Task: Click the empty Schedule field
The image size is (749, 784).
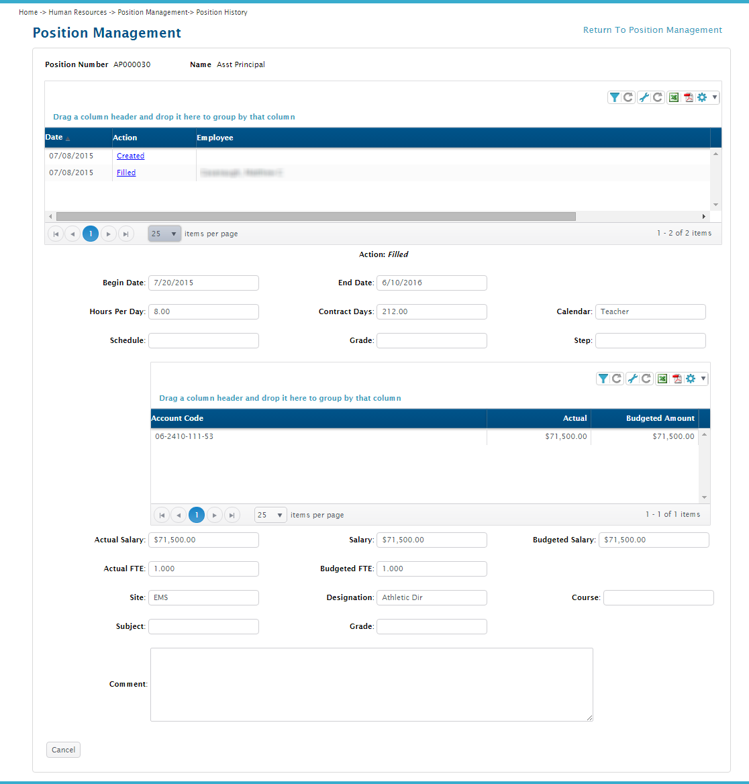Action: pyautogui.click(x=203, y=341)
